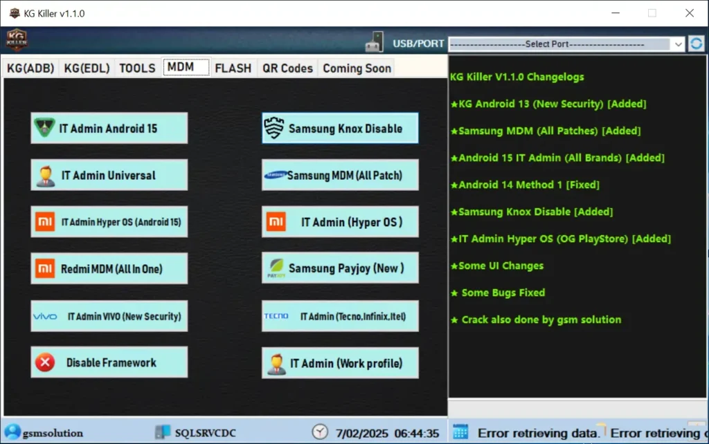
Task: Open the KG(EDL) tab
Action: tap(87, 68)
